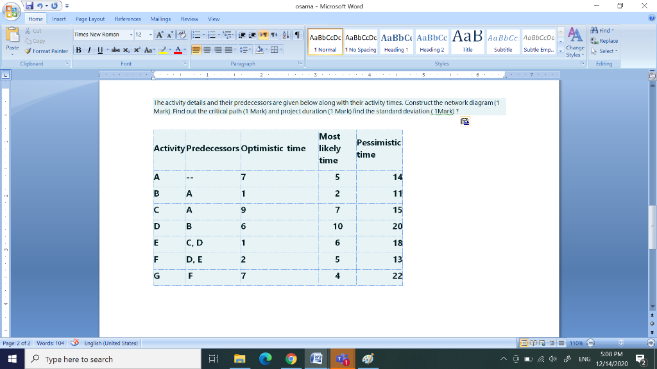Screen dimensions: 657x369
Task: Click the Sort icon in the Paragraph group
Action: point(285,35)
